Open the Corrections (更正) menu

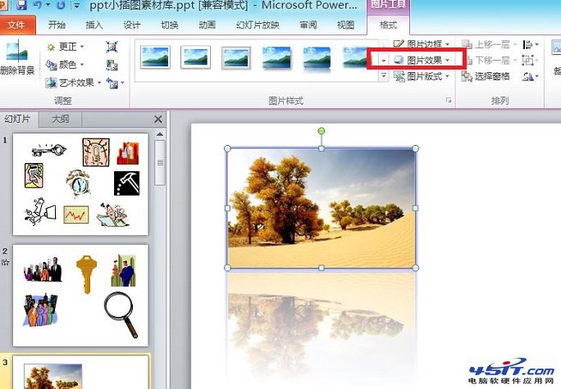tap(65, 47)
